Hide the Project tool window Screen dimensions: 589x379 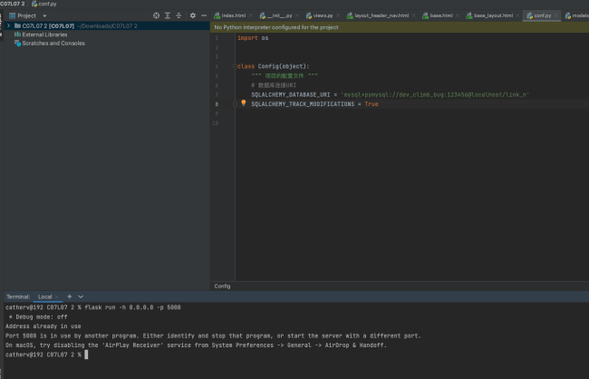coord(202,15)
